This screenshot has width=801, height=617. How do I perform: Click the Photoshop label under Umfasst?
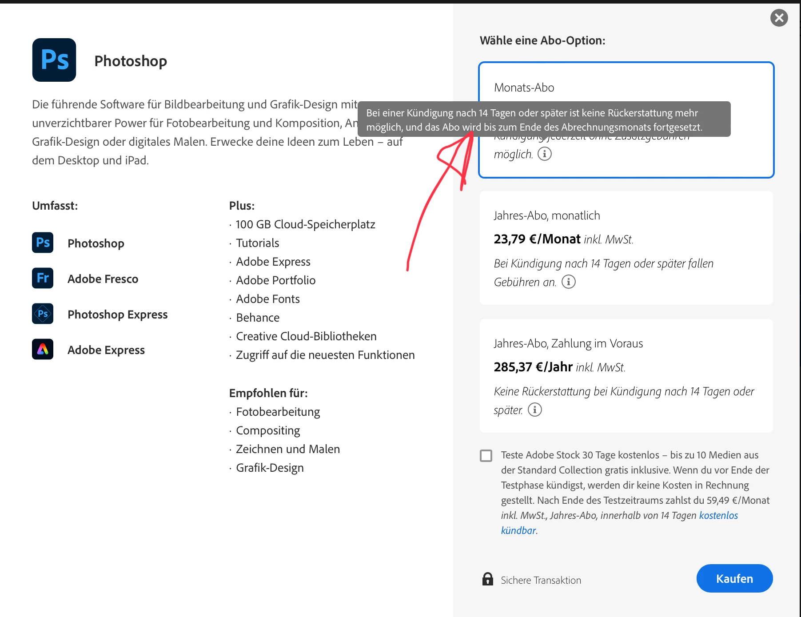pyautogui.click(x=96, y=243)
